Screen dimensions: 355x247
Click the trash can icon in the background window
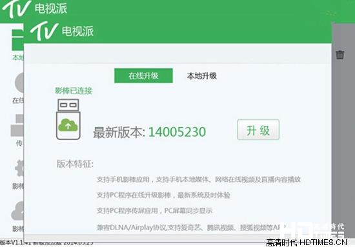[340, 55]
